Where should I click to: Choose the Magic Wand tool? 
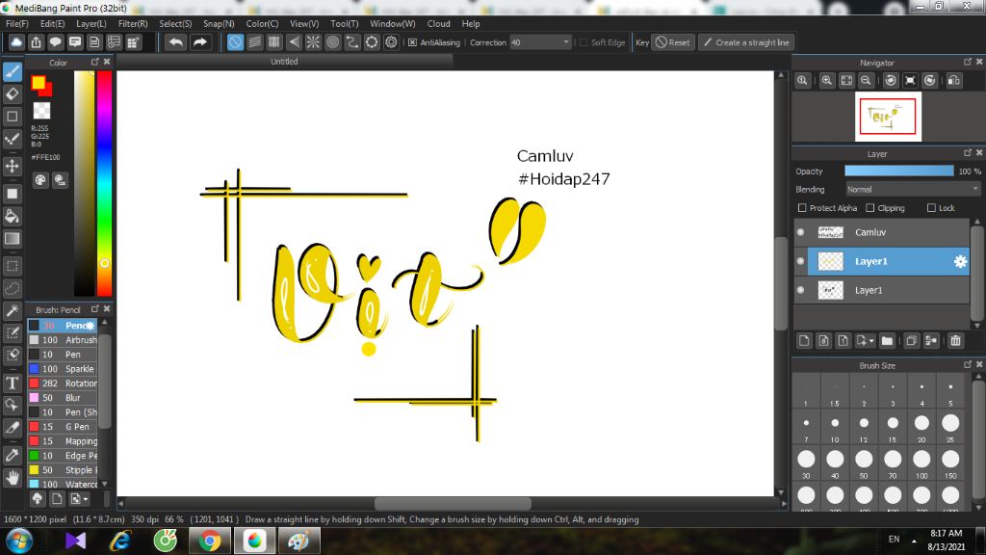click(12, 311)
